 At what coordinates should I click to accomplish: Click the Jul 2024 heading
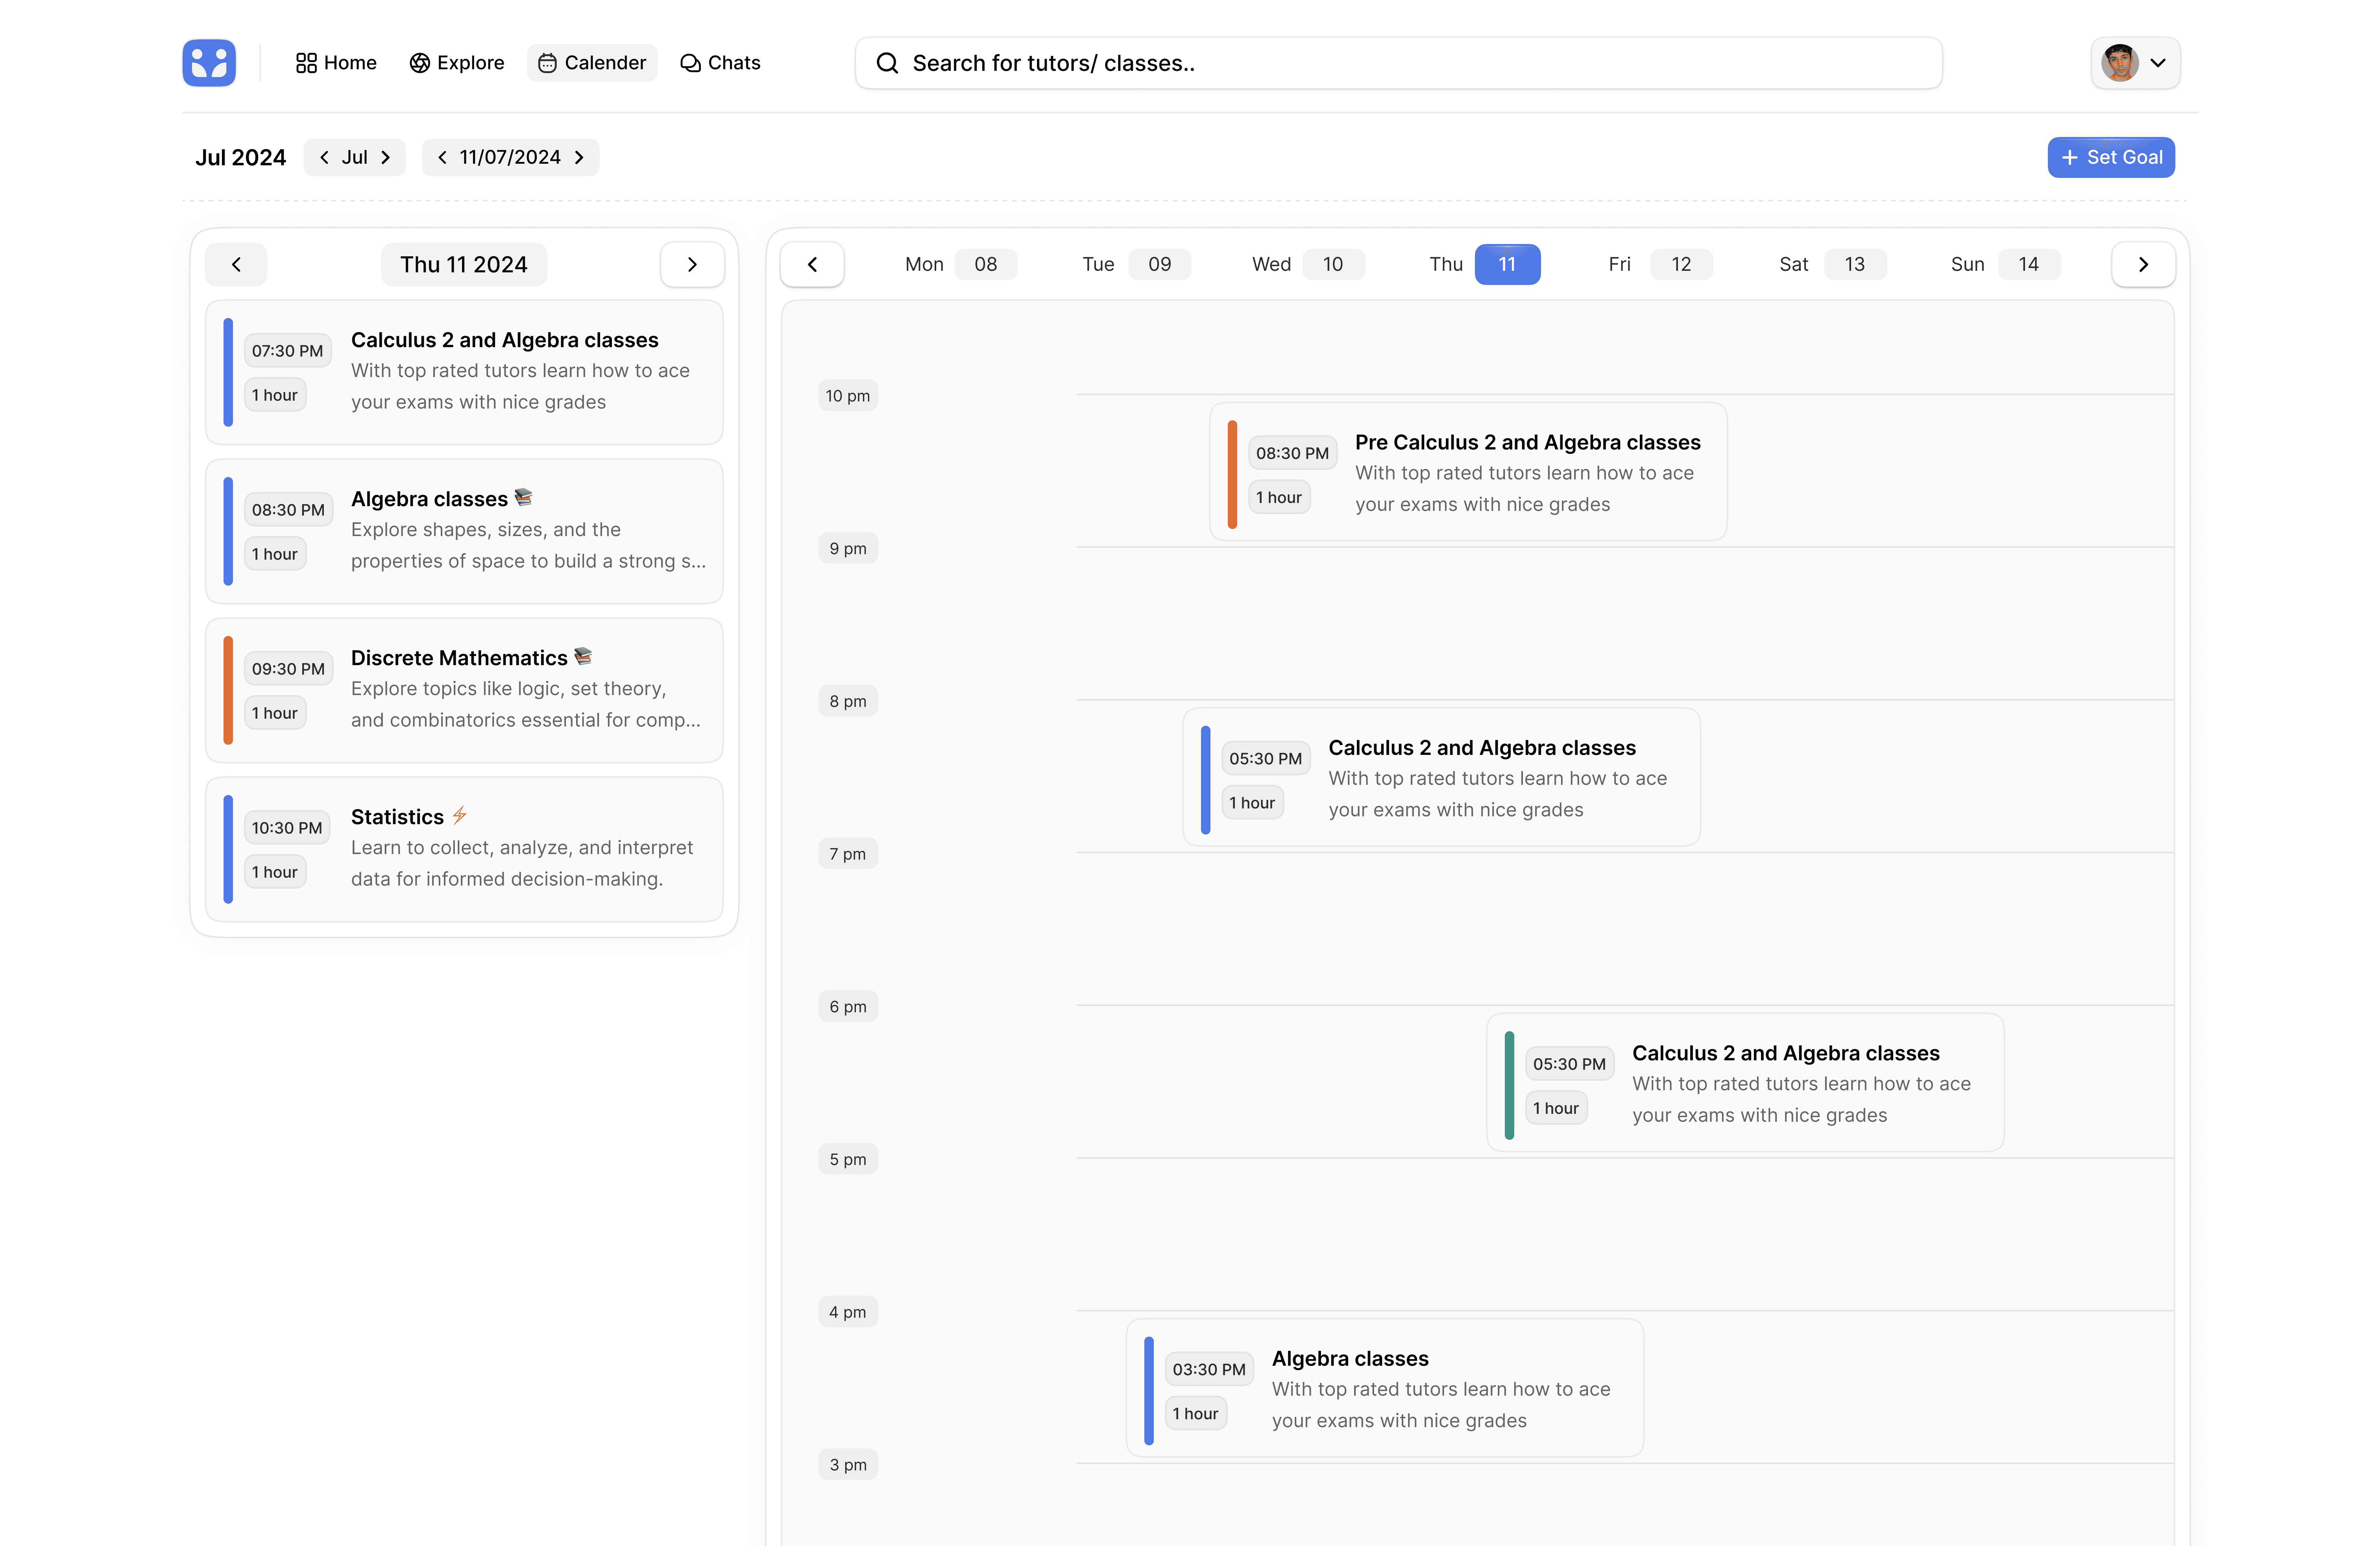241,157
